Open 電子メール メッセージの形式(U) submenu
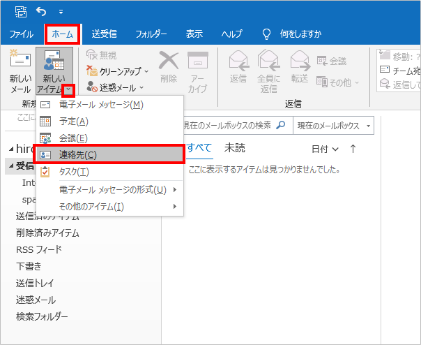The height and width of the screenshot is (345, 421). click(110, 190)
